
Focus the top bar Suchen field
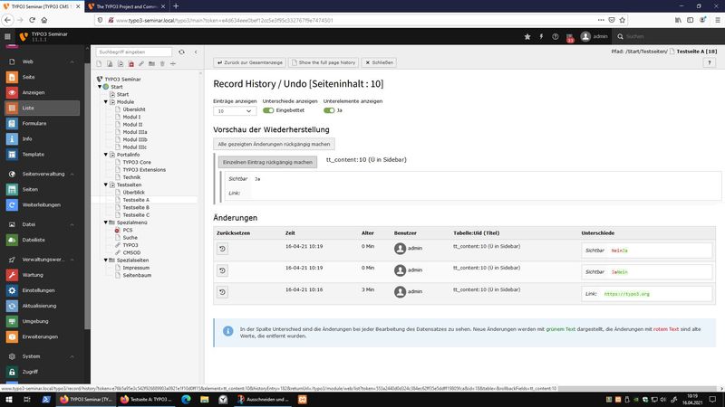pyautogui.click(x=670, y=36)
